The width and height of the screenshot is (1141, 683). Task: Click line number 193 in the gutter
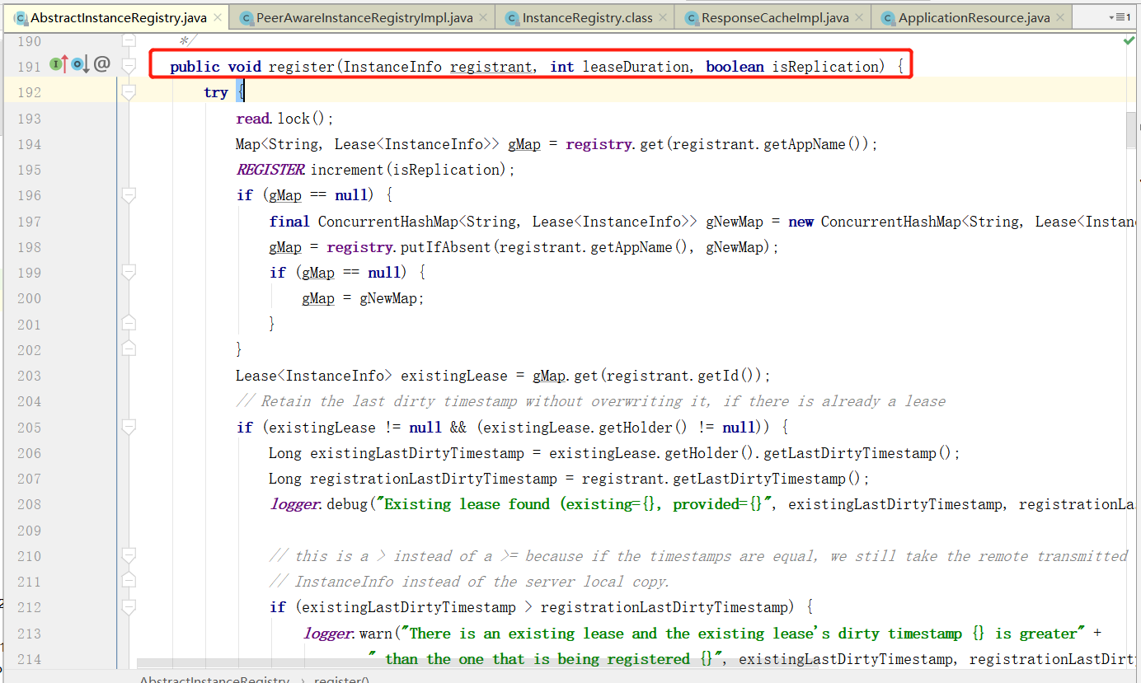pyautogui.click(x=29, y=119)
